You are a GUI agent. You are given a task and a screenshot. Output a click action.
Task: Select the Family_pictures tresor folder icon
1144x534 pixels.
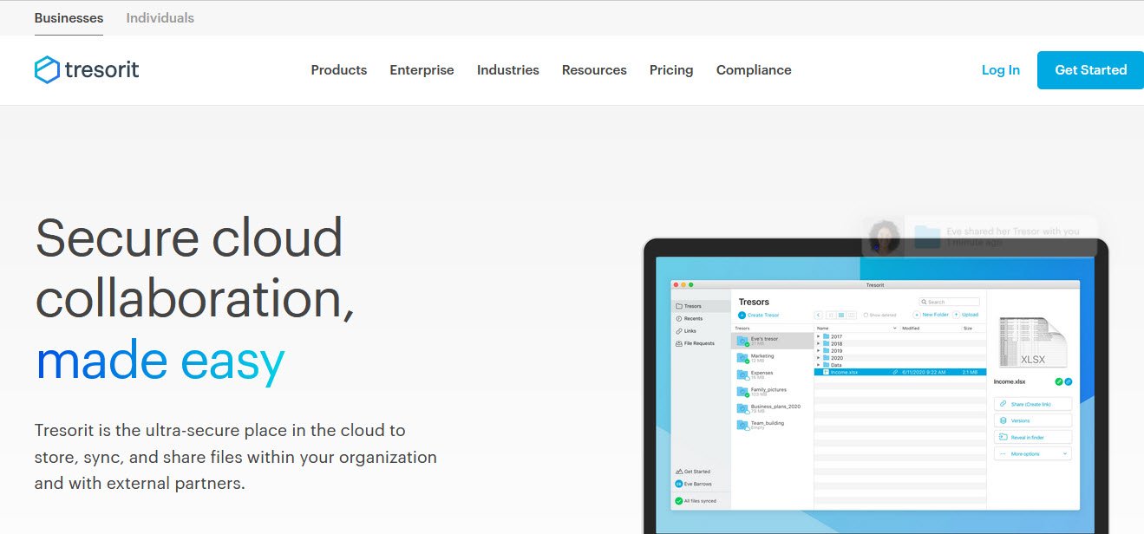click(x=742, y=392)
